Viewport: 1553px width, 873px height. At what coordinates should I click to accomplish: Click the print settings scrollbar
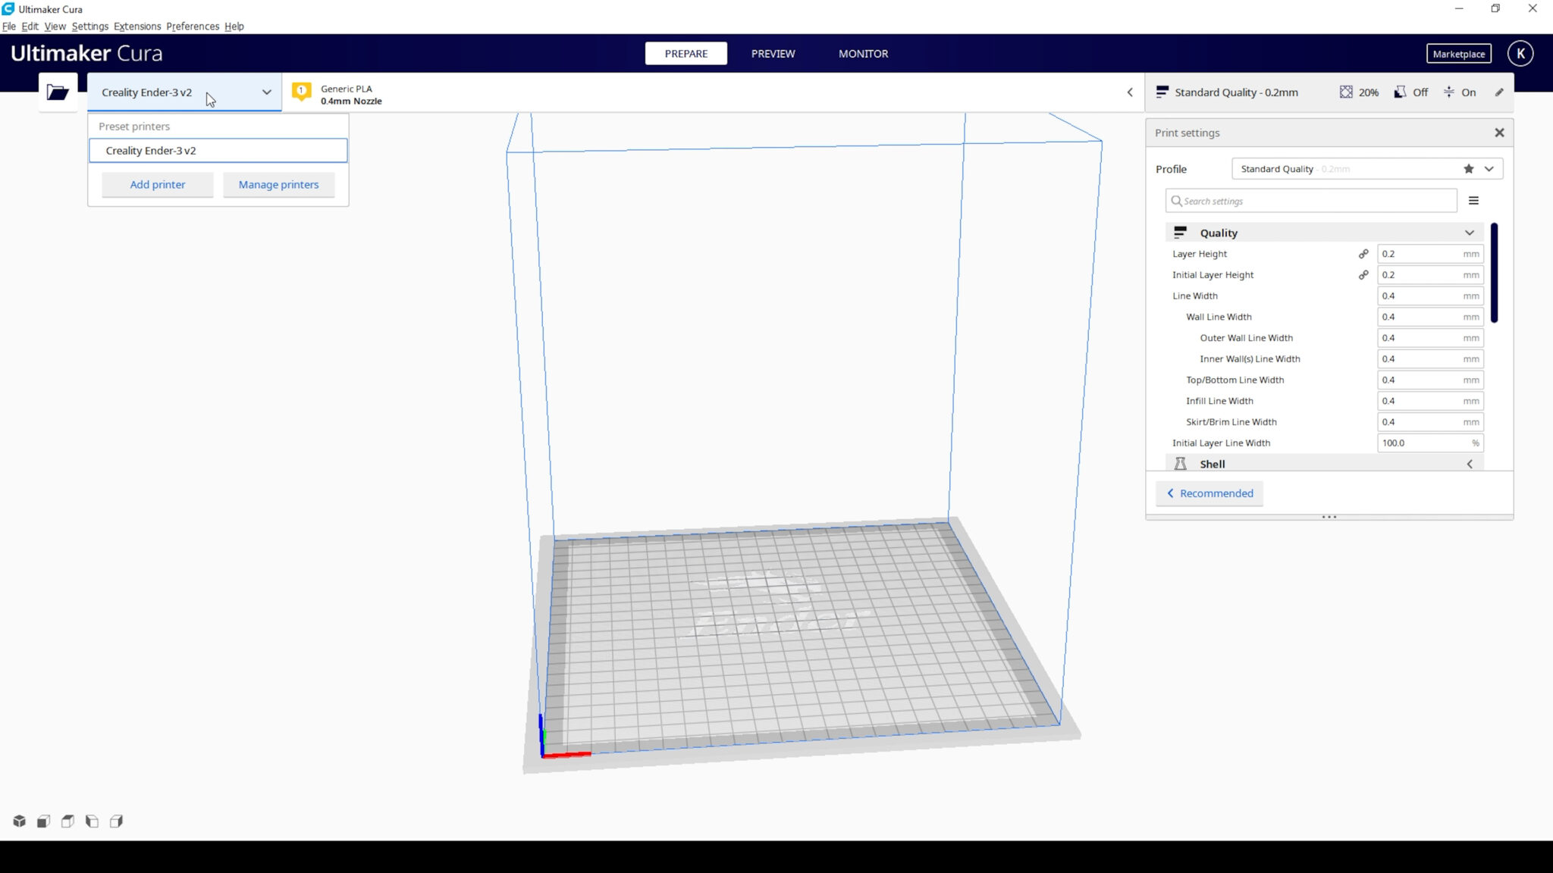click(1493, 273)
